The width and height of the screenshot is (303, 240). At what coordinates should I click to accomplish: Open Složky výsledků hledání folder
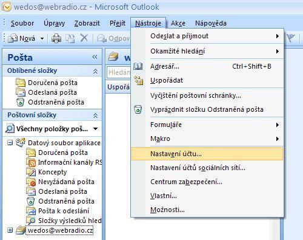click(x=70, y=221)
